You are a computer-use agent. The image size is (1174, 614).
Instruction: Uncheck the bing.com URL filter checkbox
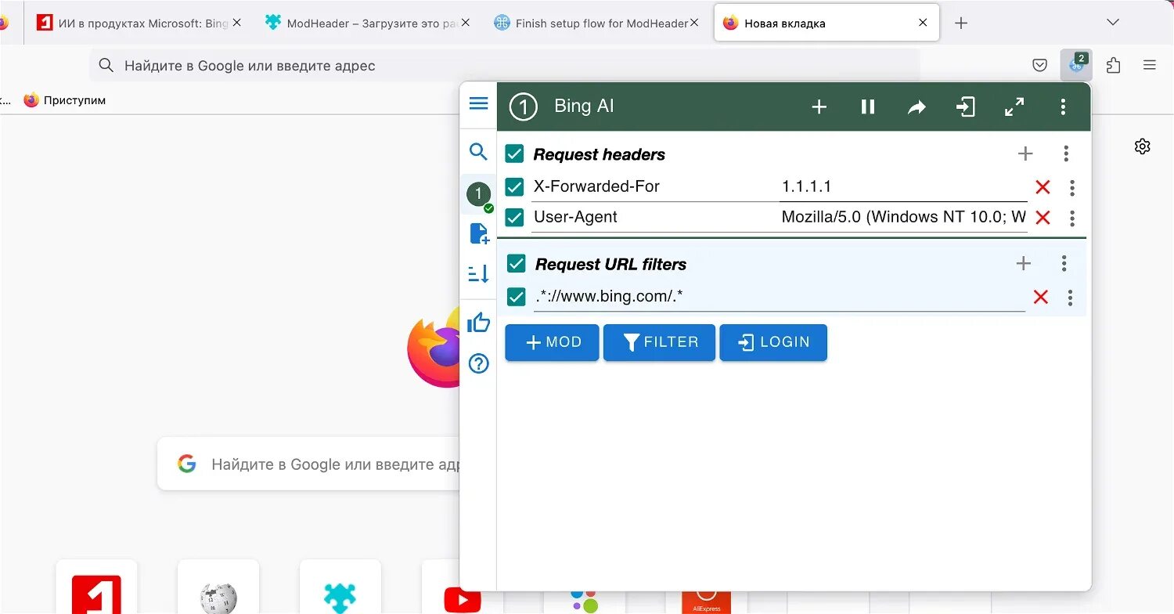516,297
